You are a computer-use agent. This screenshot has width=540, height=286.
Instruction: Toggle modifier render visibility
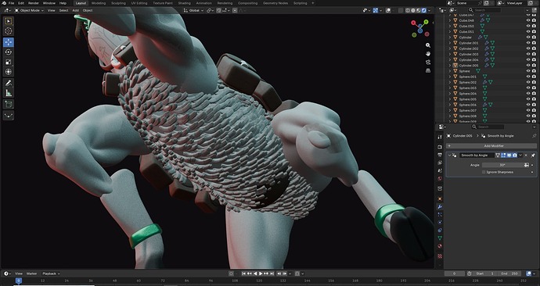(514, 156)
